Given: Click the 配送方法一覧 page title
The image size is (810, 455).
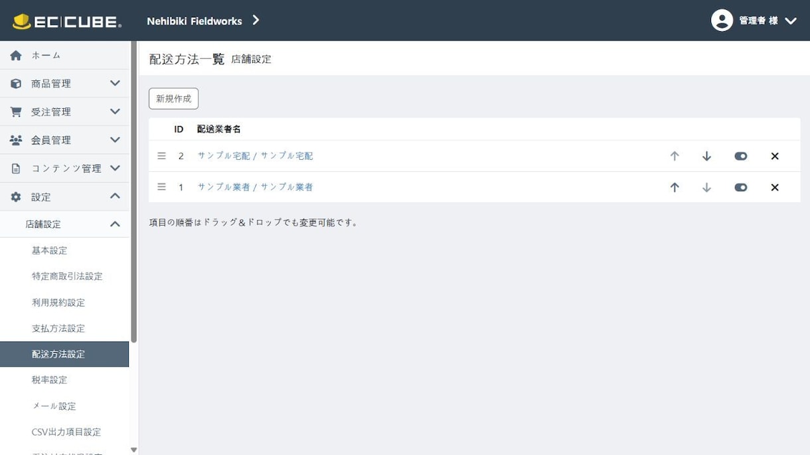Looking at the screenshot, I should coord(187,59).
